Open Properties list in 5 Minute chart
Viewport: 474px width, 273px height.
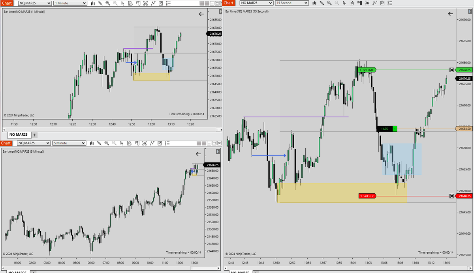tap(167, 143)
